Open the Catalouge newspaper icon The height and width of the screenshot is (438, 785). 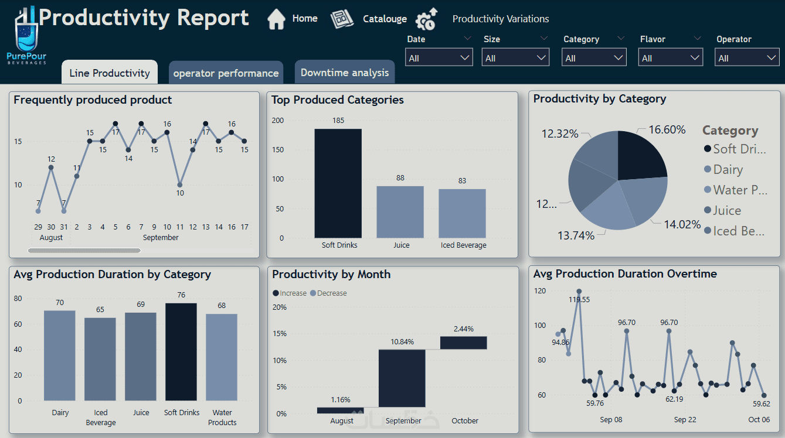click(342, 19)
